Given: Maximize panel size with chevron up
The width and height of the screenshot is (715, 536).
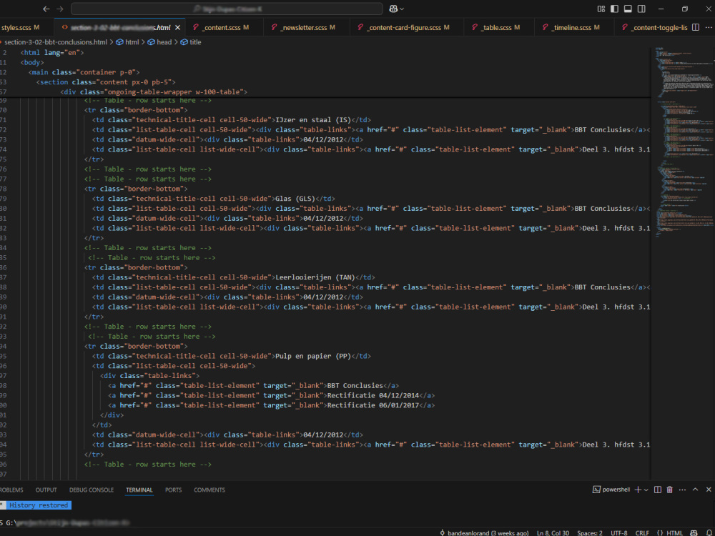Looking at the screenshot, I should 696,490.
